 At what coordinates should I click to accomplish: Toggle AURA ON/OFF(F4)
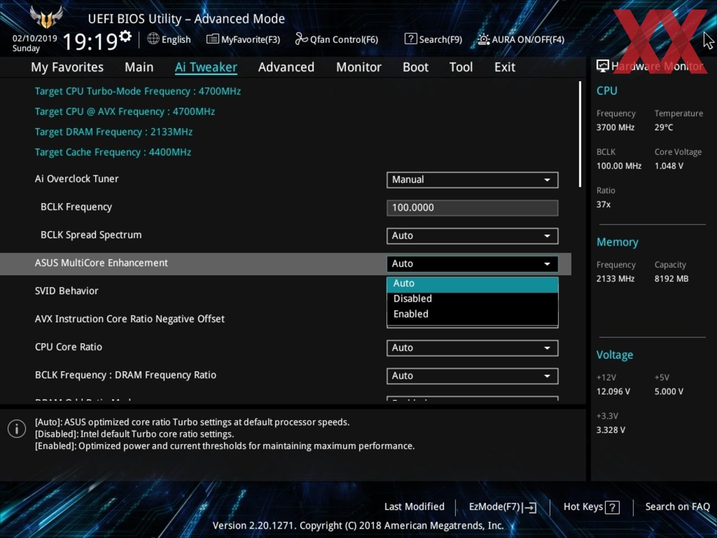(521, 39)
